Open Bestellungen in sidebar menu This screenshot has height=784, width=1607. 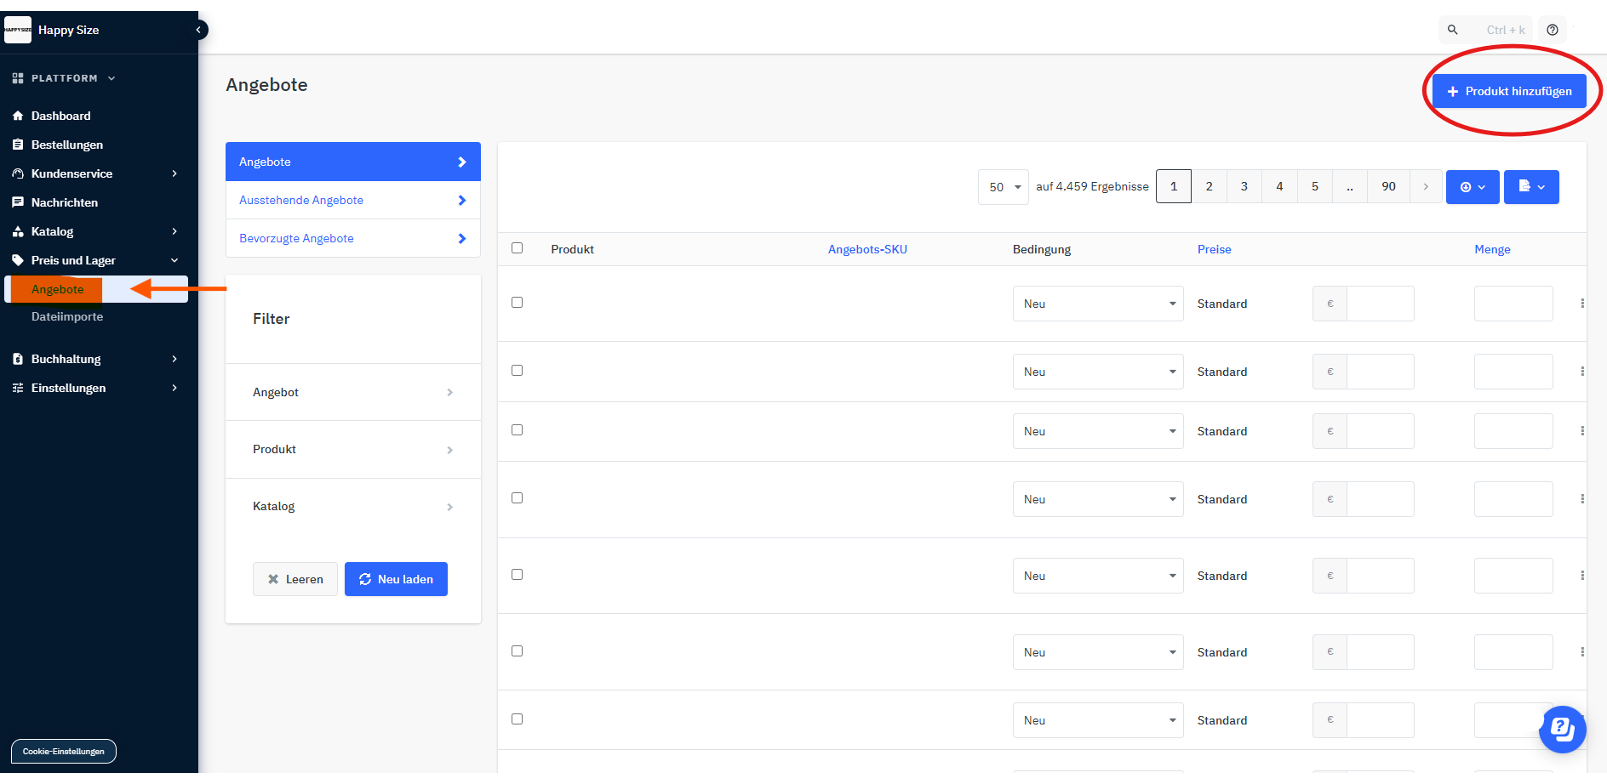coord(67,145)
